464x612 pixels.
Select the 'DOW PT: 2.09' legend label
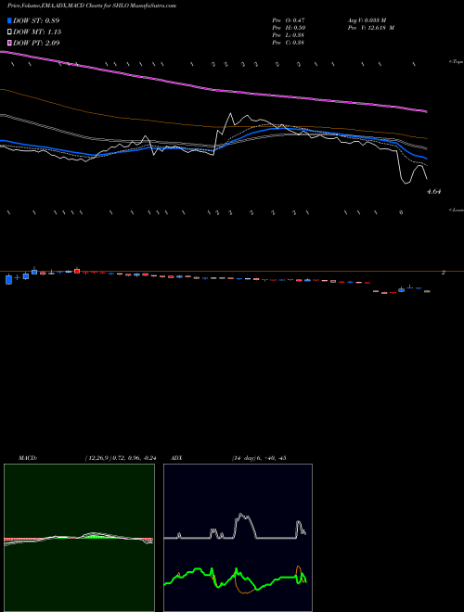(x=36, y=43)
